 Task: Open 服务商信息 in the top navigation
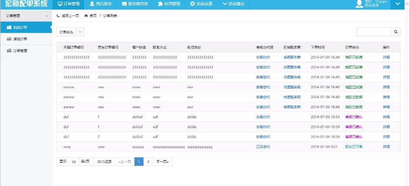[x=134, y=4]
